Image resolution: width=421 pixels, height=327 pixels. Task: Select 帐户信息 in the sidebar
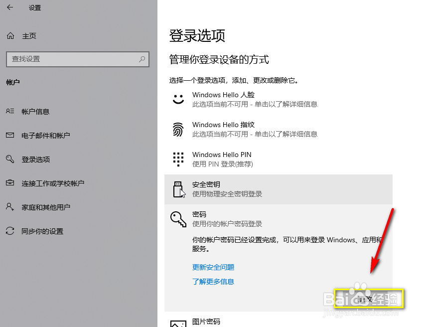click(x=35, y=112)
